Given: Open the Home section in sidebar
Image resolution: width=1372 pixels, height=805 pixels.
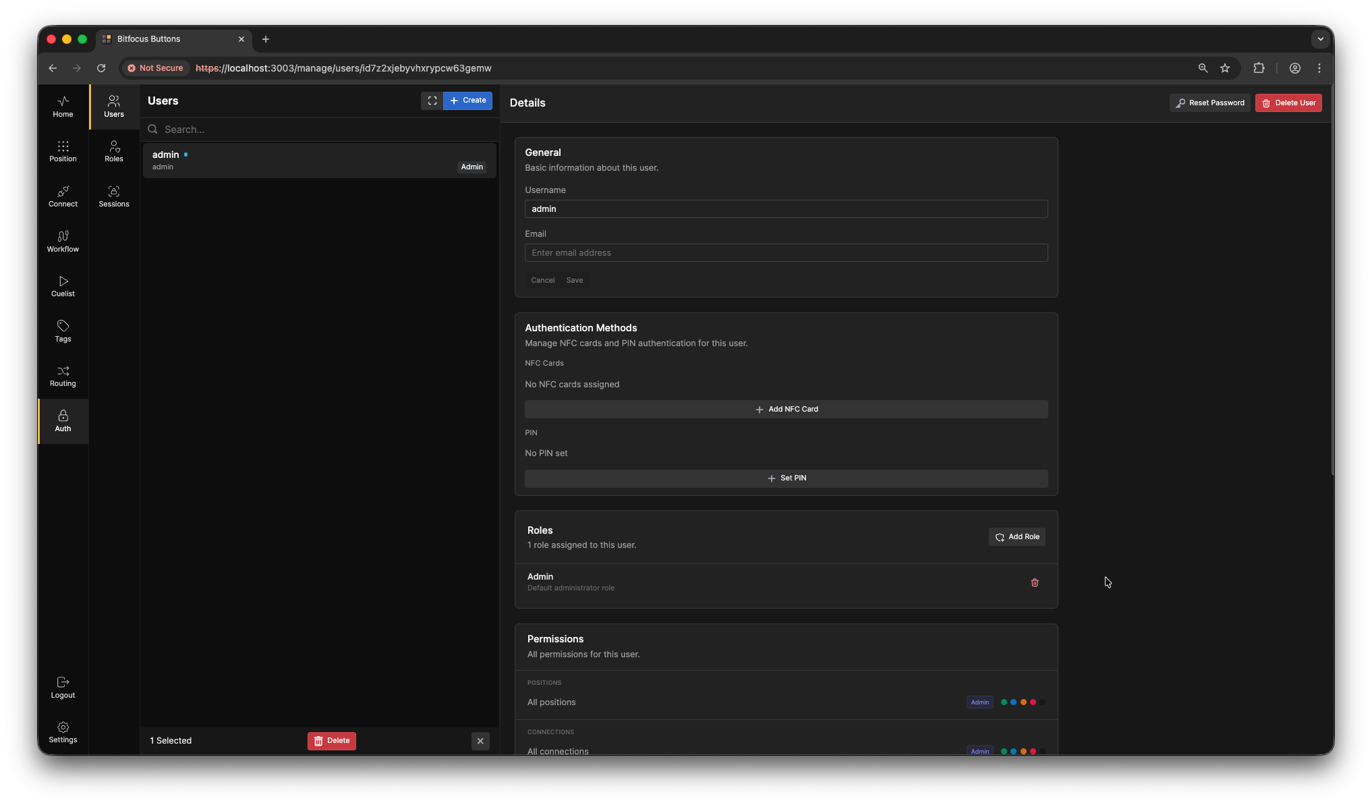Looking at the screenshot, I should tap(63, 107).
